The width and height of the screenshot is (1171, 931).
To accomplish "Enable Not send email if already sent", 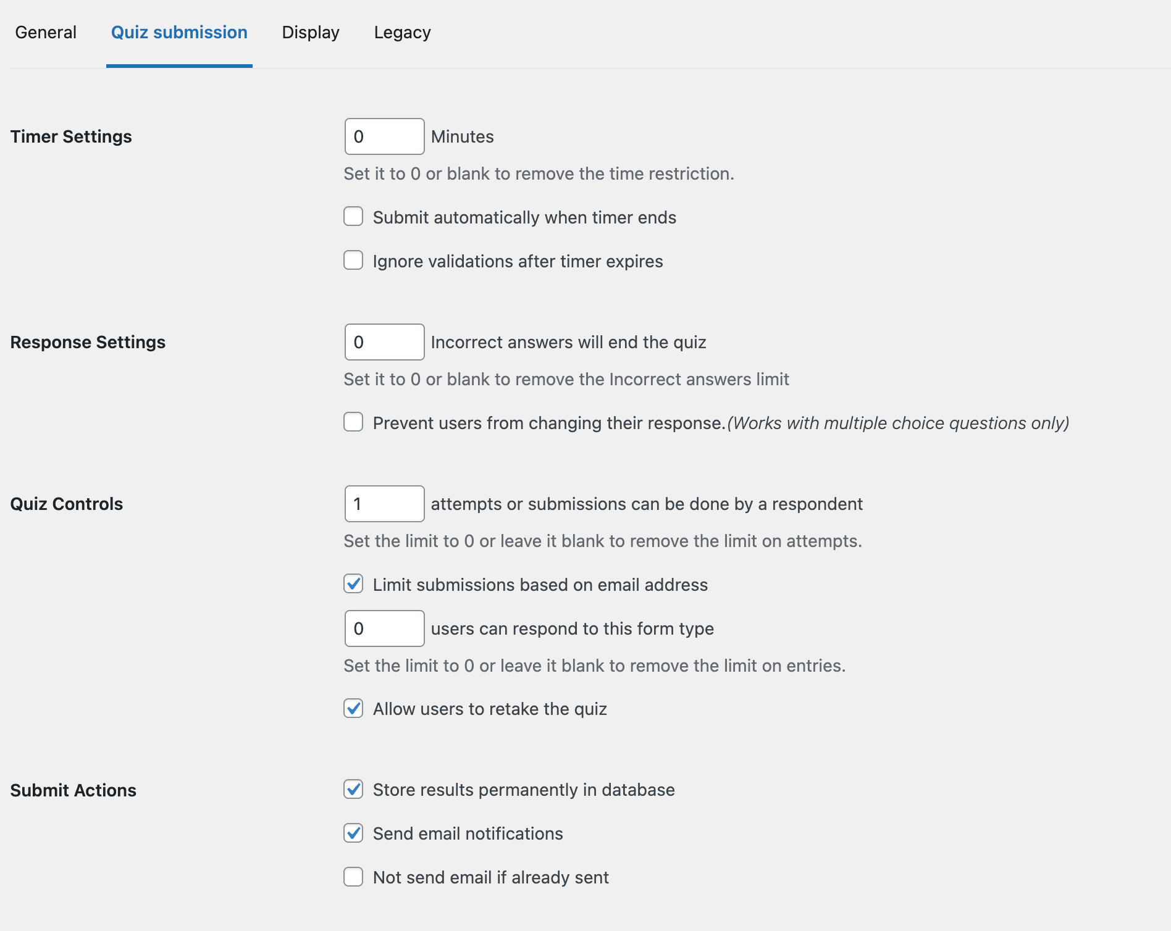I will click(353, 877).
